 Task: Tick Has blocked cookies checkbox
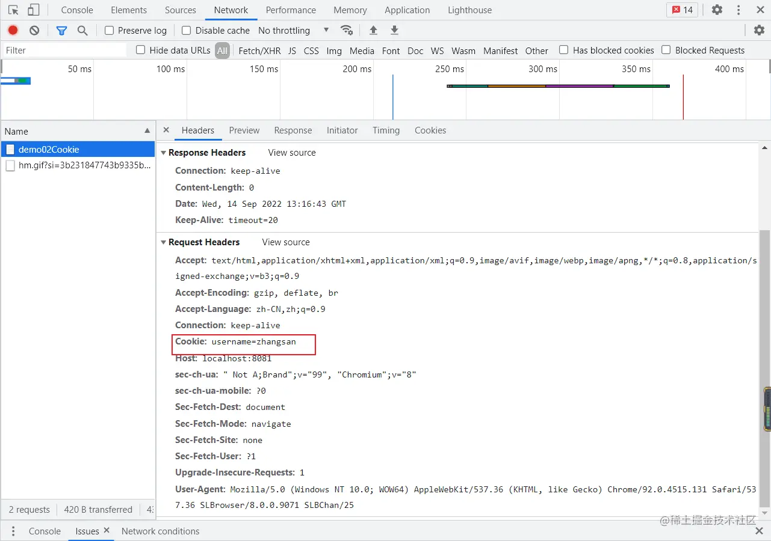(563, 50)
